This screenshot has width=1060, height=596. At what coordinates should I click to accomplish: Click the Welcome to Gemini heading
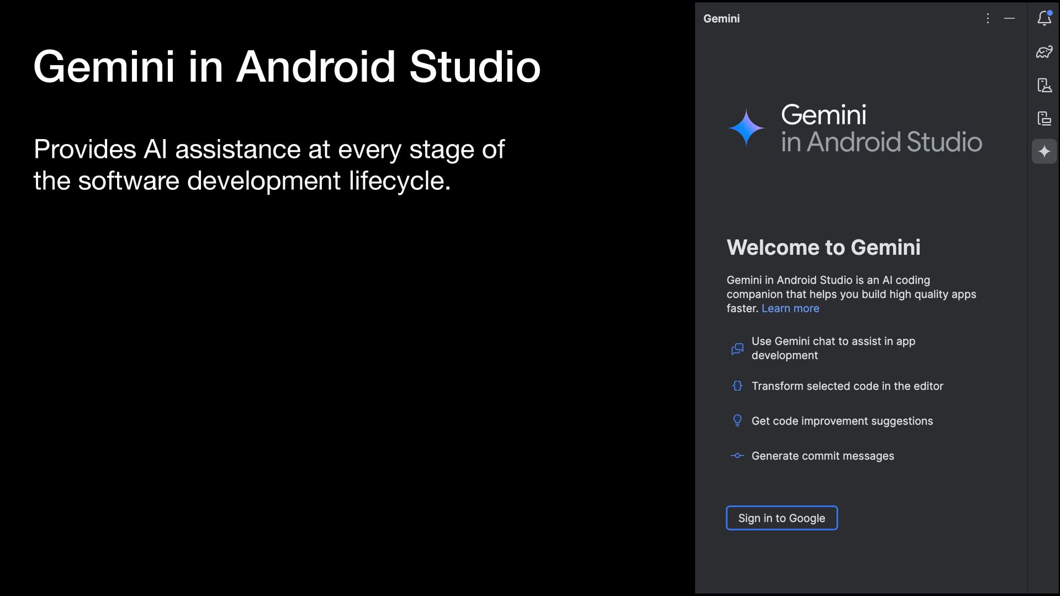tap(823, 247)
